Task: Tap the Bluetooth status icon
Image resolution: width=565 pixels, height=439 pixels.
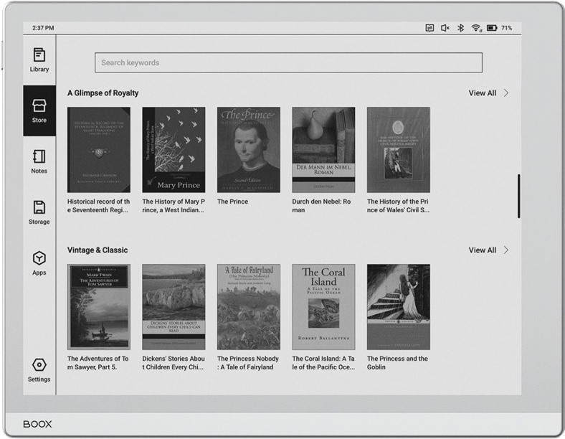Action: (x=460, y=28)
